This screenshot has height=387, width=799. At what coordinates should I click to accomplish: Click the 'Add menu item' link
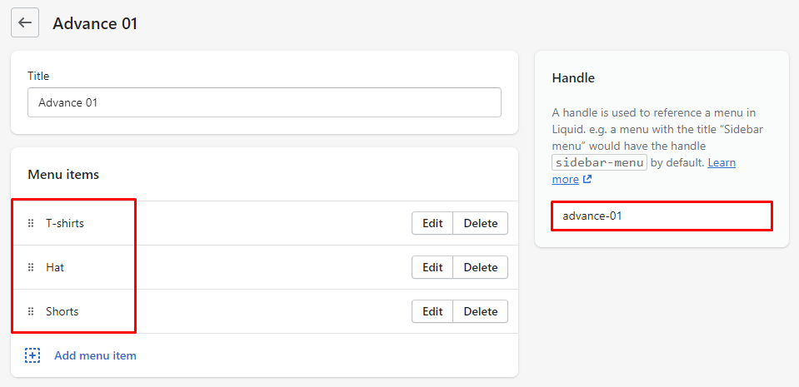pyautogui.click(x=95, y=355)
